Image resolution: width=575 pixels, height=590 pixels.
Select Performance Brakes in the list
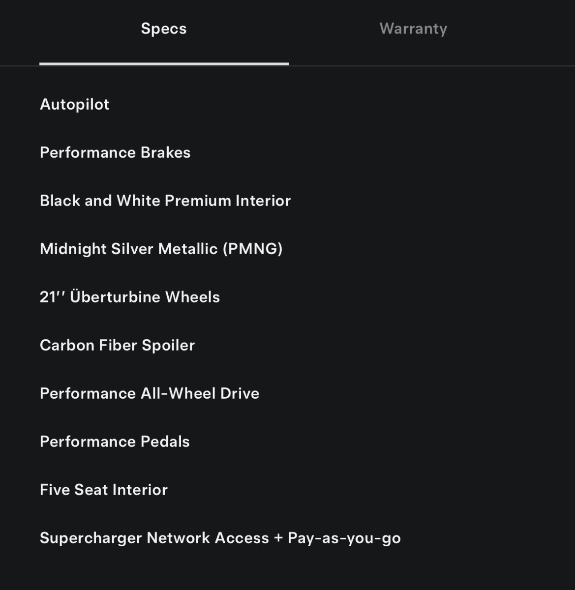[x=115, y=152]
